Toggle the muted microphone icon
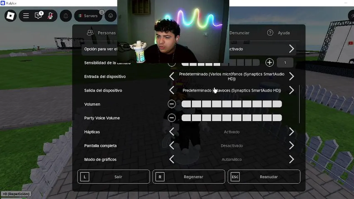 tap(50, 16)
